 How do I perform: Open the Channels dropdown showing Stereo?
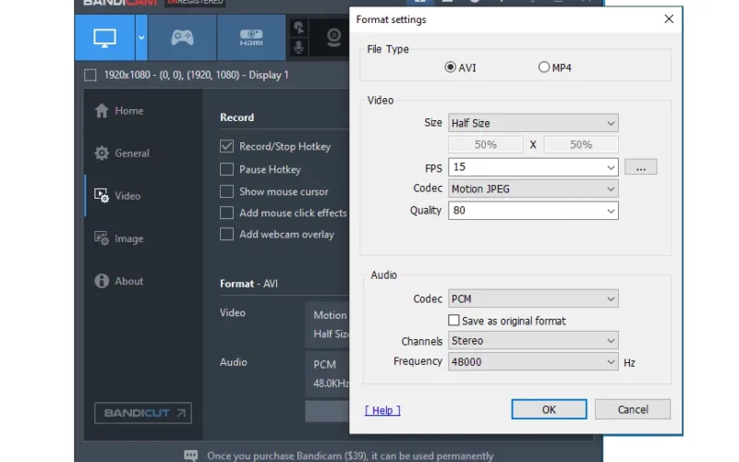coord(533,340)
